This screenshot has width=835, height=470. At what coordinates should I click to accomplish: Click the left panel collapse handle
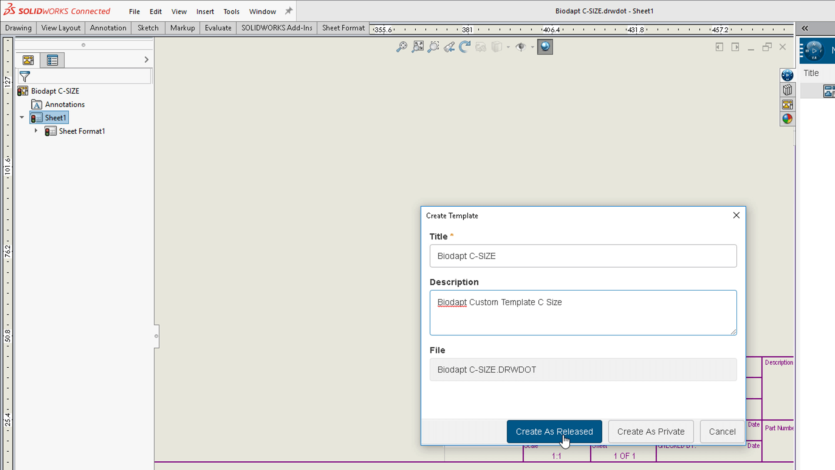click(156, 336)
